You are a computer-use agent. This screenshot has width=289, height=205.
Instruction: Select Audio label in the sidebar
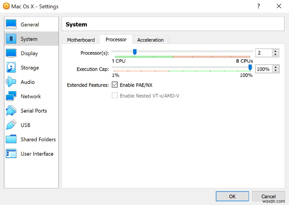tap(28, 82)
